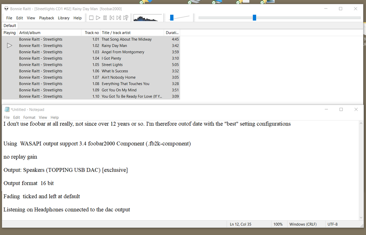Click Notepad scrollbar up arrow
Screen dimensions: 366x235
tap(361, 124)
